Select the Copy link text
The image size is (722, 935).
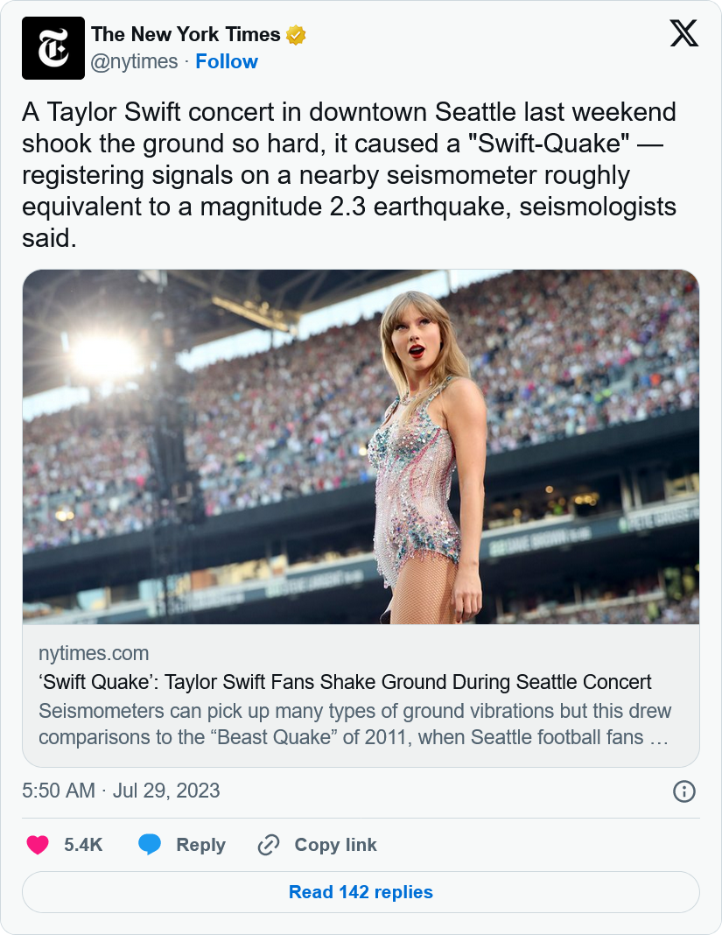(335, 845)
